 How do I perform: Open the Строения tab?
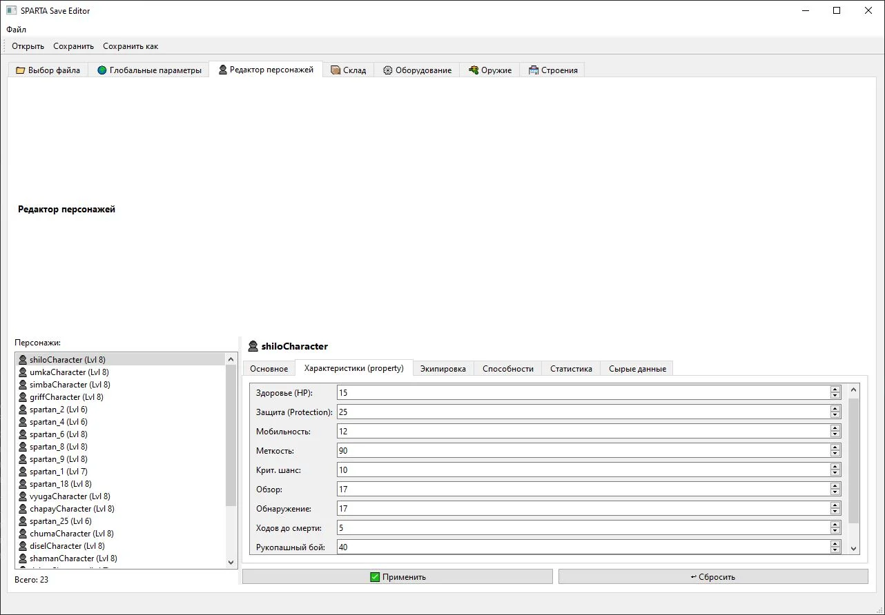tap(552, 70)
